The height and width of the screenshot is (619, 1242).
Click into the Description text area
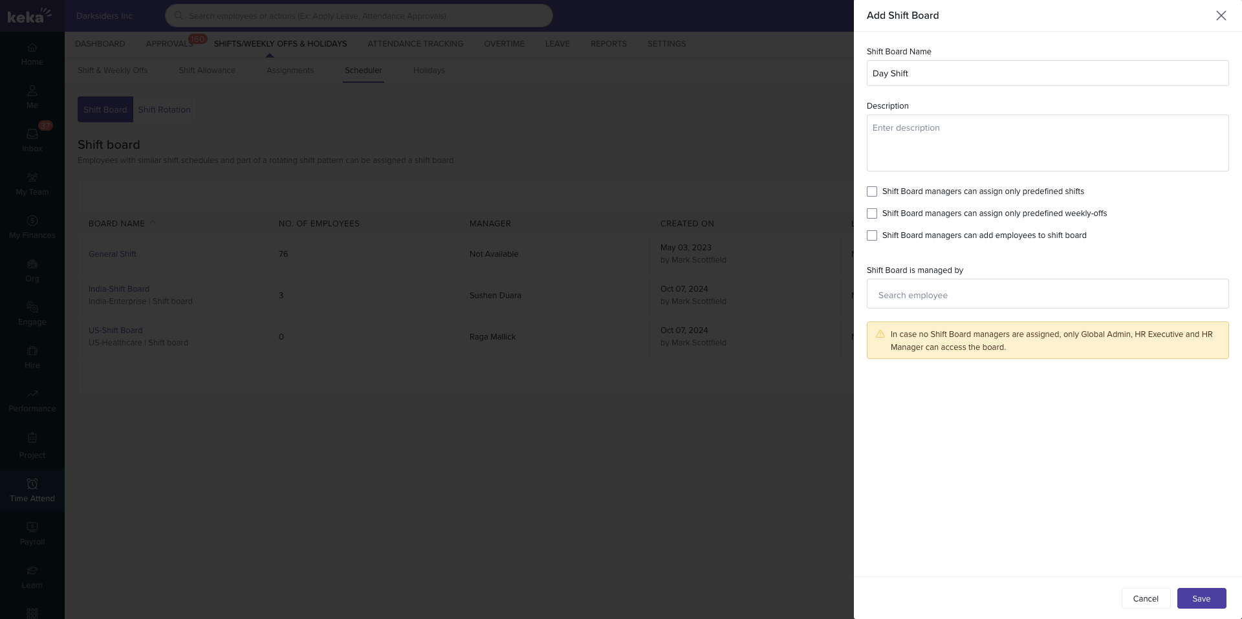point(1047,143)
